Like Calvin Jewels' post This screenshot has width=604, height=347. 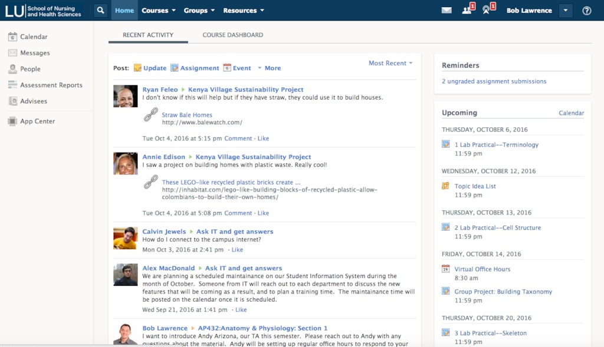coord(237,250)
